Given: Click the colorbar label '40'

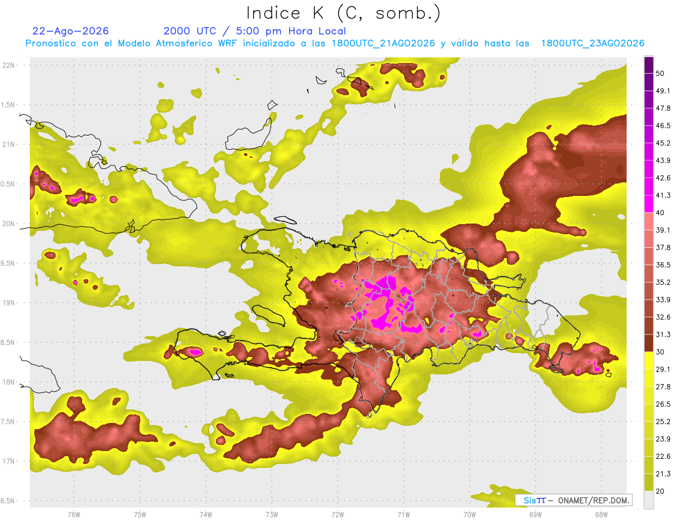Looking at the screenshot, I should 661,213.
